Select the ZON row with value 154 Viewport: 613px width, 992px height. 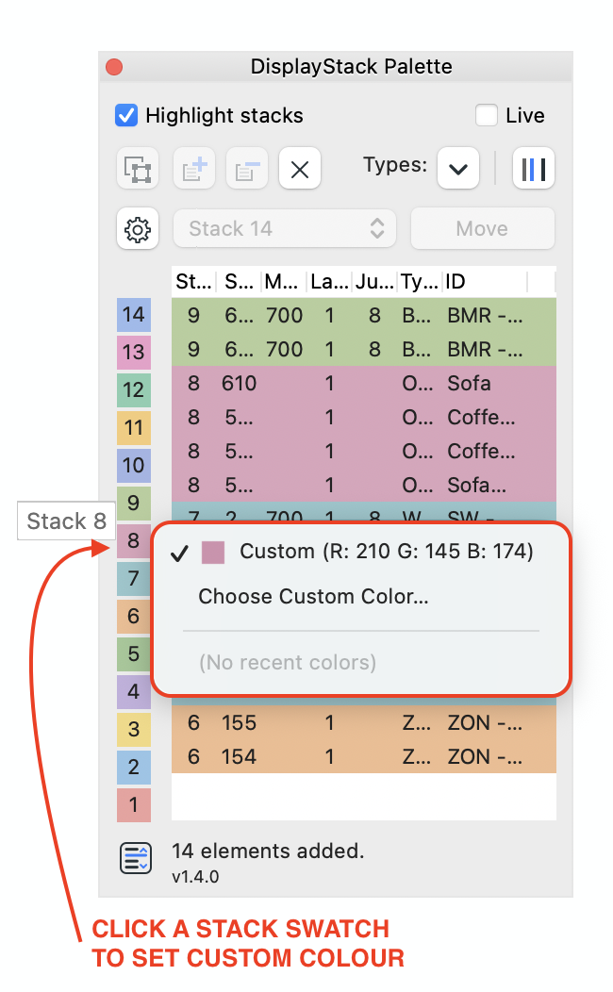[x=364, y=756]
